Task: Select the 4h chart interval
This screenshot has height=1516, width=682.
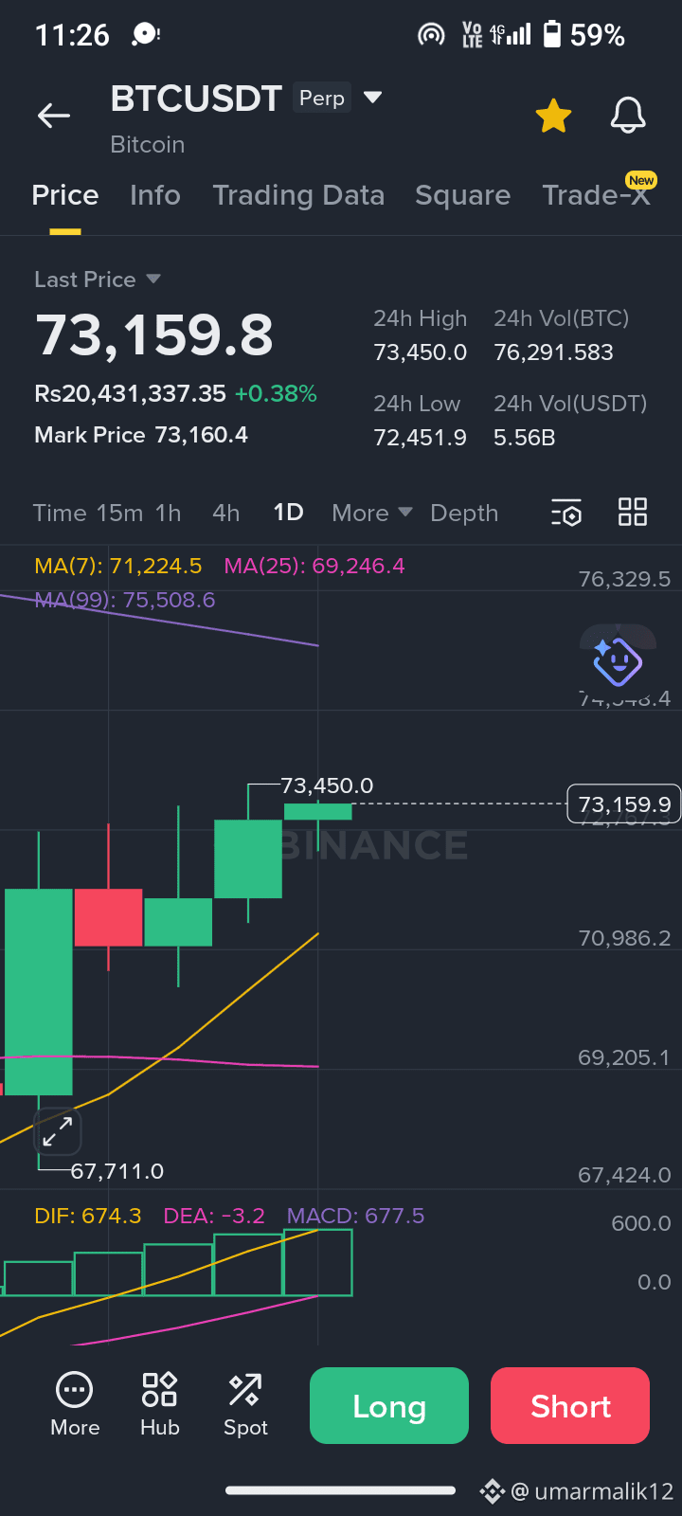Action: [226, 513]
